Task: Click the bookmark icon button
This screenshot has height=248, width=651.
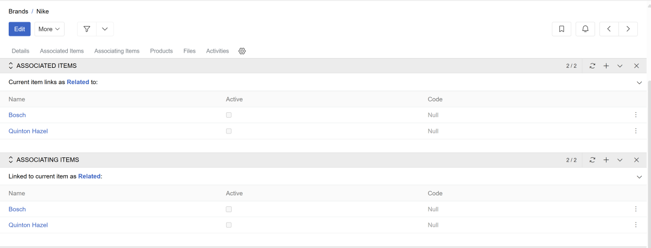Action: coord(561,29)
